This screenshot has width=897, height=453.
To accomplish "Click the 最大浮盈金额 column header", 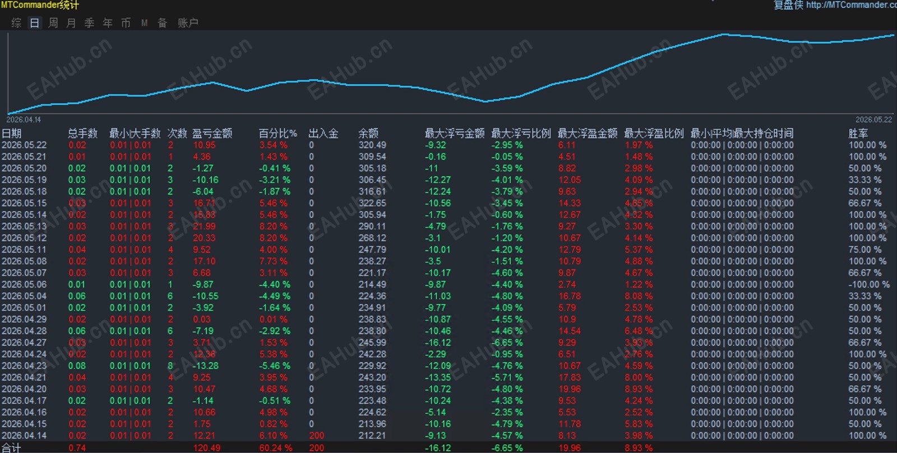I will point(588,133).
